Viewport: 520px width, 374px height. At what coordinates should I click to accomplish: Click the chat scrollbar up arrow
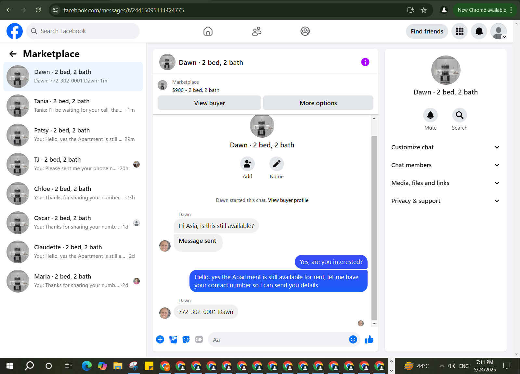[x=374, y=118]
